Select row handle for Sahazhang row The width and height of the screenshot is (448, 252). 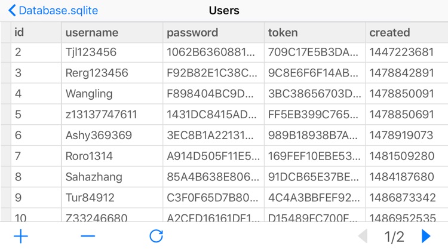(6, 177)
